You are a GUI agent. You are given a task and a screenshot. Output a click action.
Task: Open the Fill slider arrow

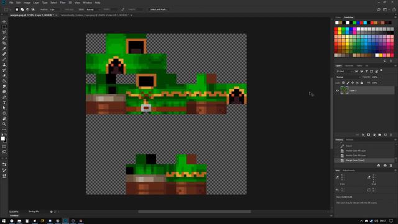click(380, 83)
